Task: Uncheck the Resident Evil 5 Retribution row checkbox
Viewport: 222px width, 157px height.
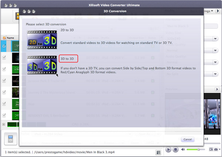Action: (4, 115)
